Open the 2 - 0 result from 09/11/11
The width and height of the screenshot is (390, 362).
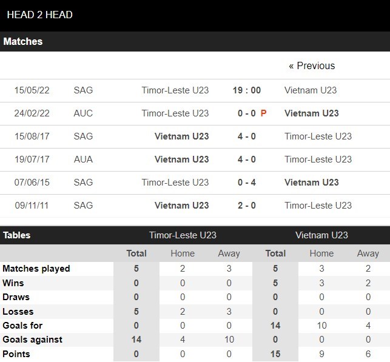[x=246, y=206]
